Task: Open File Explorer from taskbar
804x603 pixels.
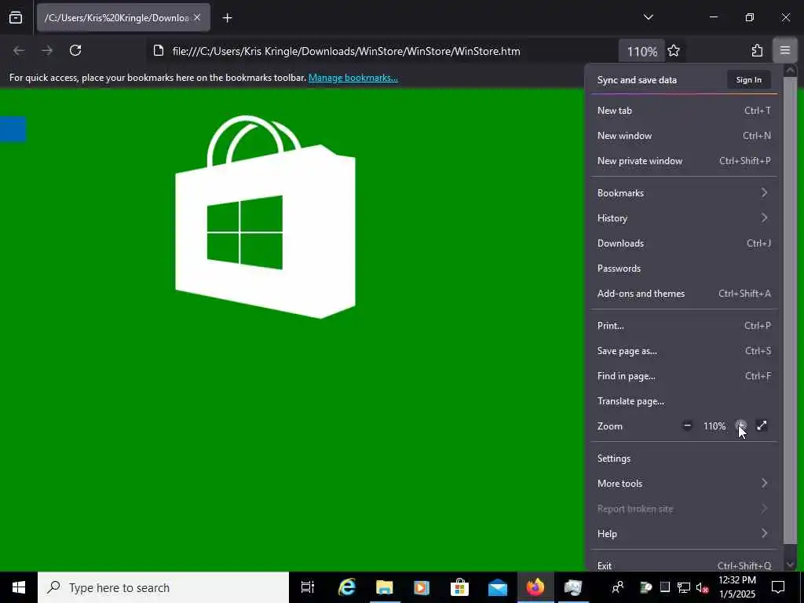Action: (x=384, y=587)
